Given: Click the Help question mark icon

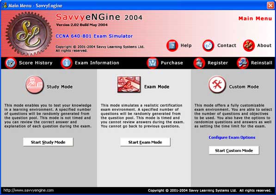Looking at the screenshot, I should (x=172, y=46).
